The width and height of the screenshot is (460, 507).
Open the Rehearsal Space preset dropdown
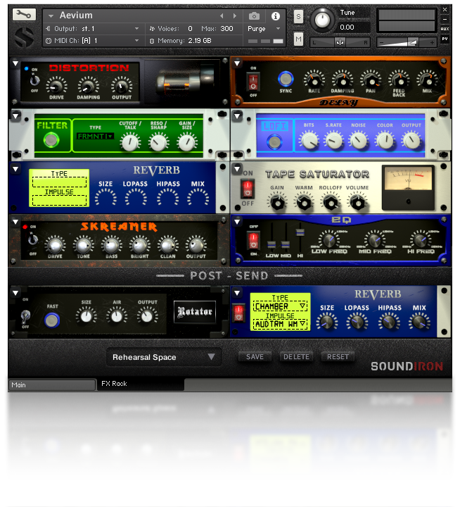coord(164,357)
